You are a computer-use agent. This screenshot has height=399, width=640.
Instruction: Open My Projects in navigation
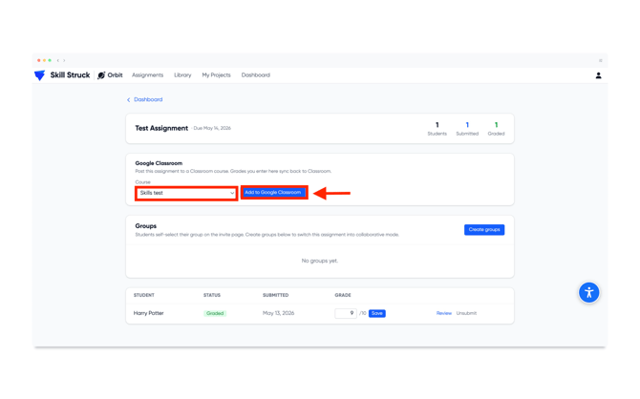click(216, 75)
